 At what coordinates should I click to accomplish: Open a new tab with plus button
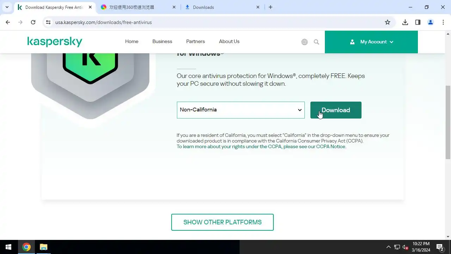271,7
